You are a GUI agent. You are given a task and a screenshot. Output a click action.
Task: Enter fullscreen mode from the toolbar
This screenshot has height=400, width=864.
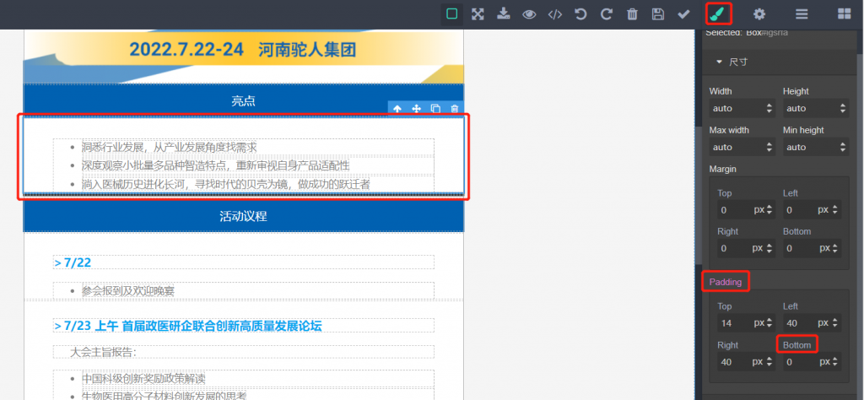[478, 14]
